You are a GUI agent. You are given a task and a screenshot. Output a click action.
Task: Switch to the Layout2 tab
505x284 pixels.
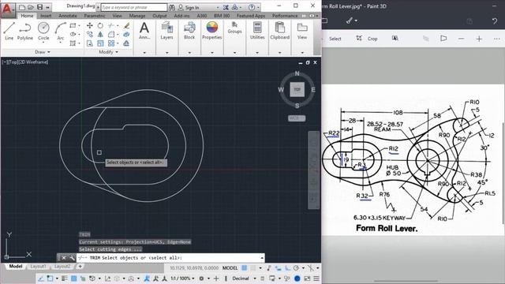[x=62, y=267]
